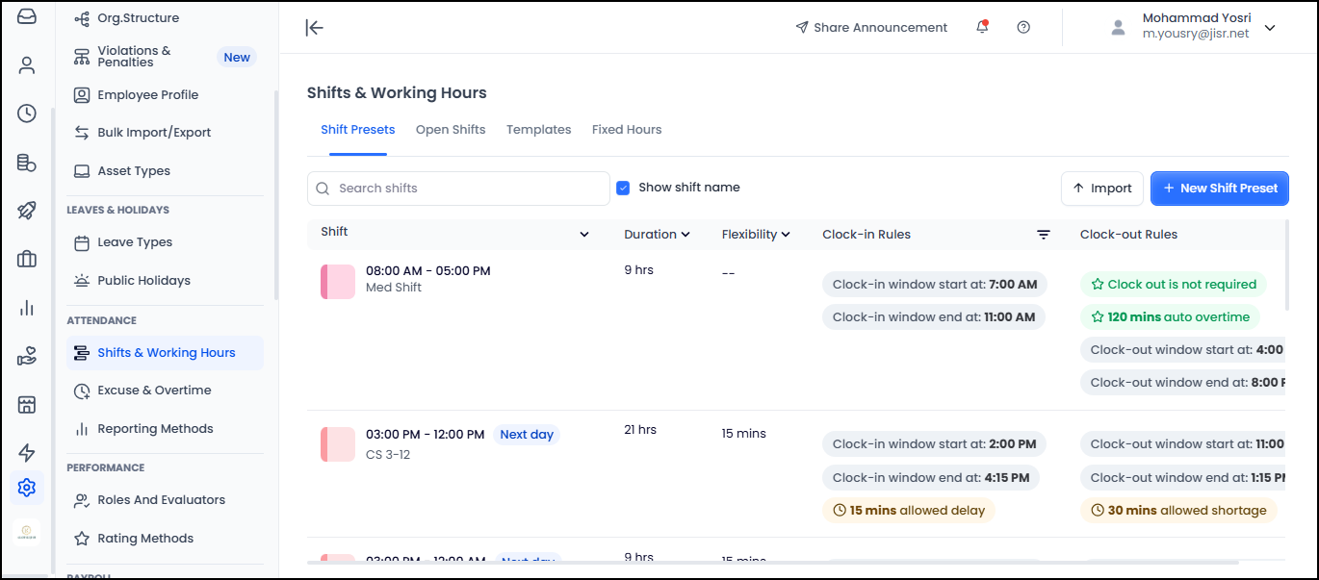Screen dimensions: 1319x580
Task: Uncheck the Show shift name checkbox
Action: coord(623,188)
